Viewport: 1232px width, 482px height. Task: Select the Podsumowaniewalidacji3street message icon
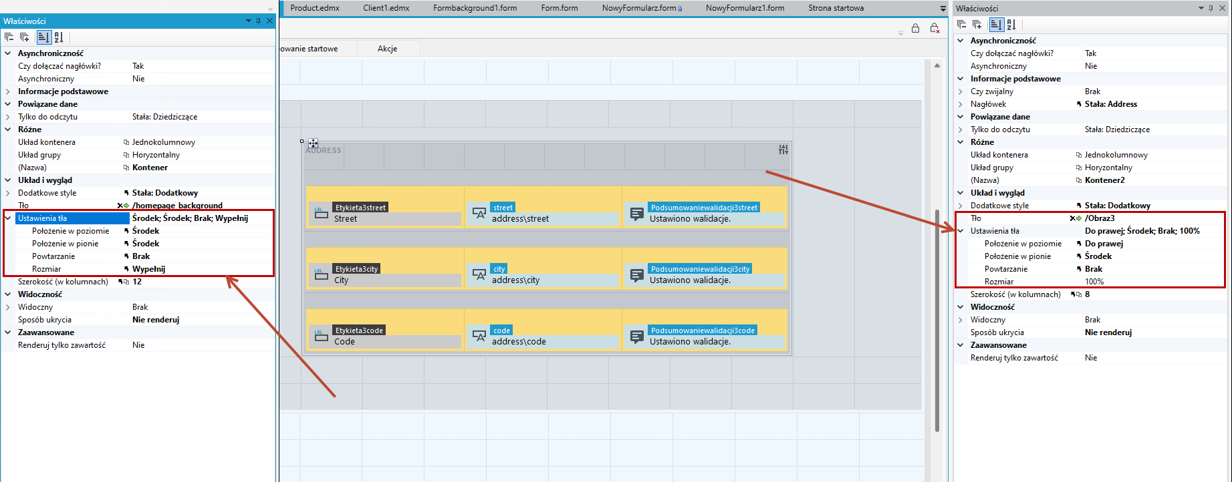(636, 213)
